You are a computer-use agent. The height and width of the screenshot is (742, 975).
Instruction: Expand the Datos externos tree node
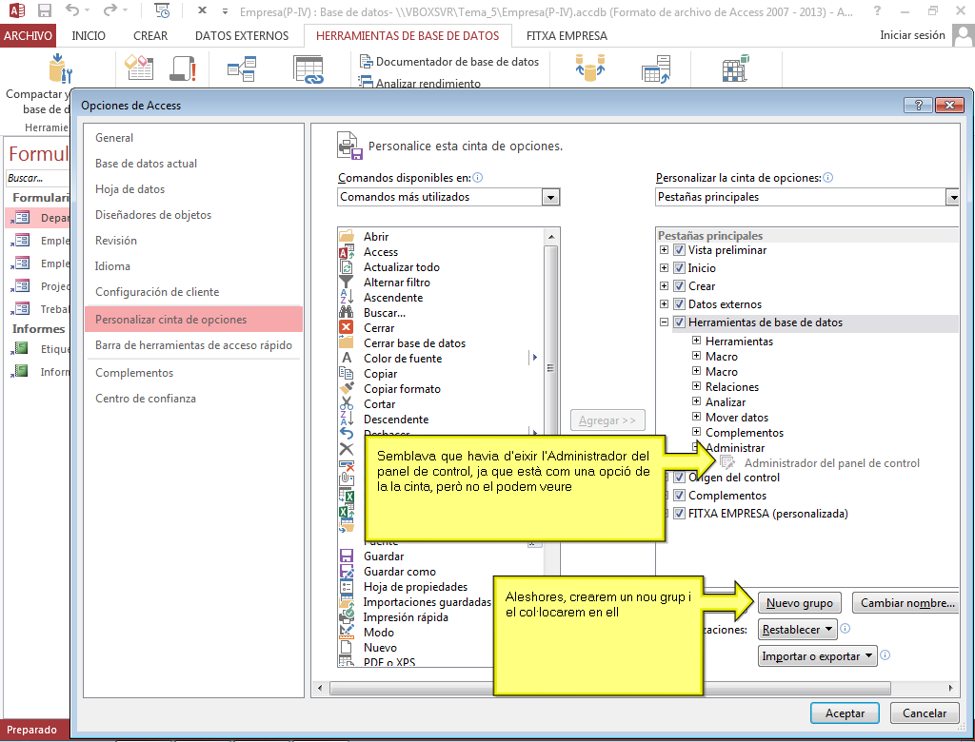tap(664, 303)
